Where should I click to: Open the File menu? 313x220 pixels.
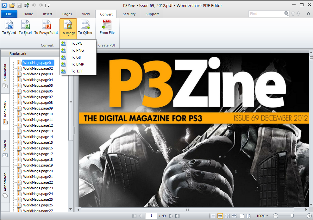point(9,14)
